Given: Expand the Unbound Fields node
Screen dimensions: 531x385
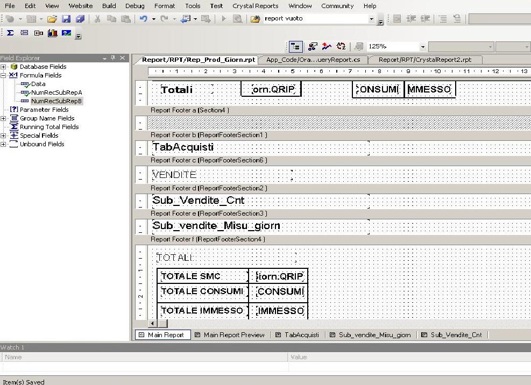Looking at the screenshot, I should pos(3,144).
